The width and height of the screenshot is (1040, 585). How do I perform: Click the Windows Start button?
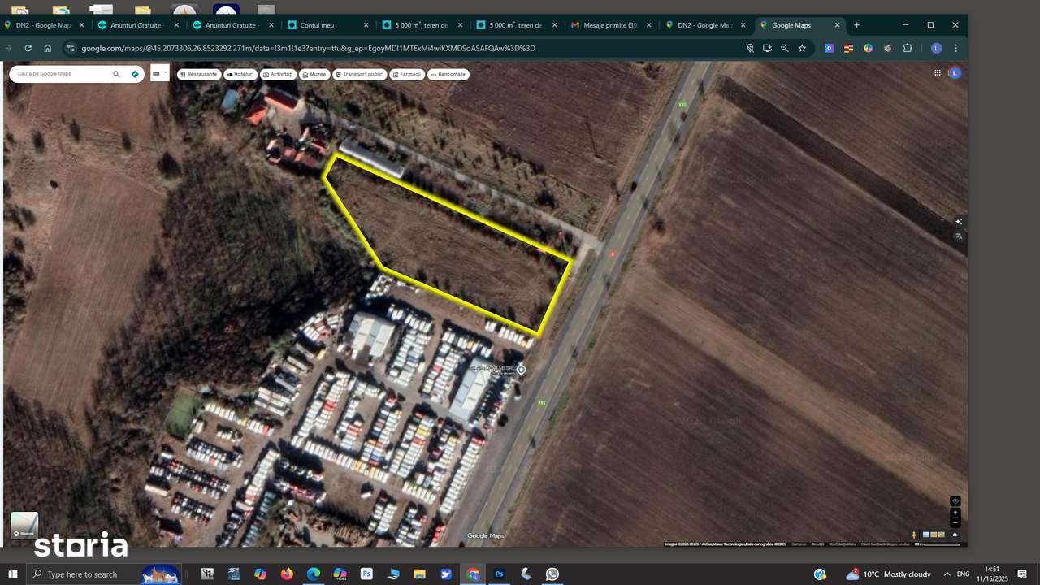[13, 574]
